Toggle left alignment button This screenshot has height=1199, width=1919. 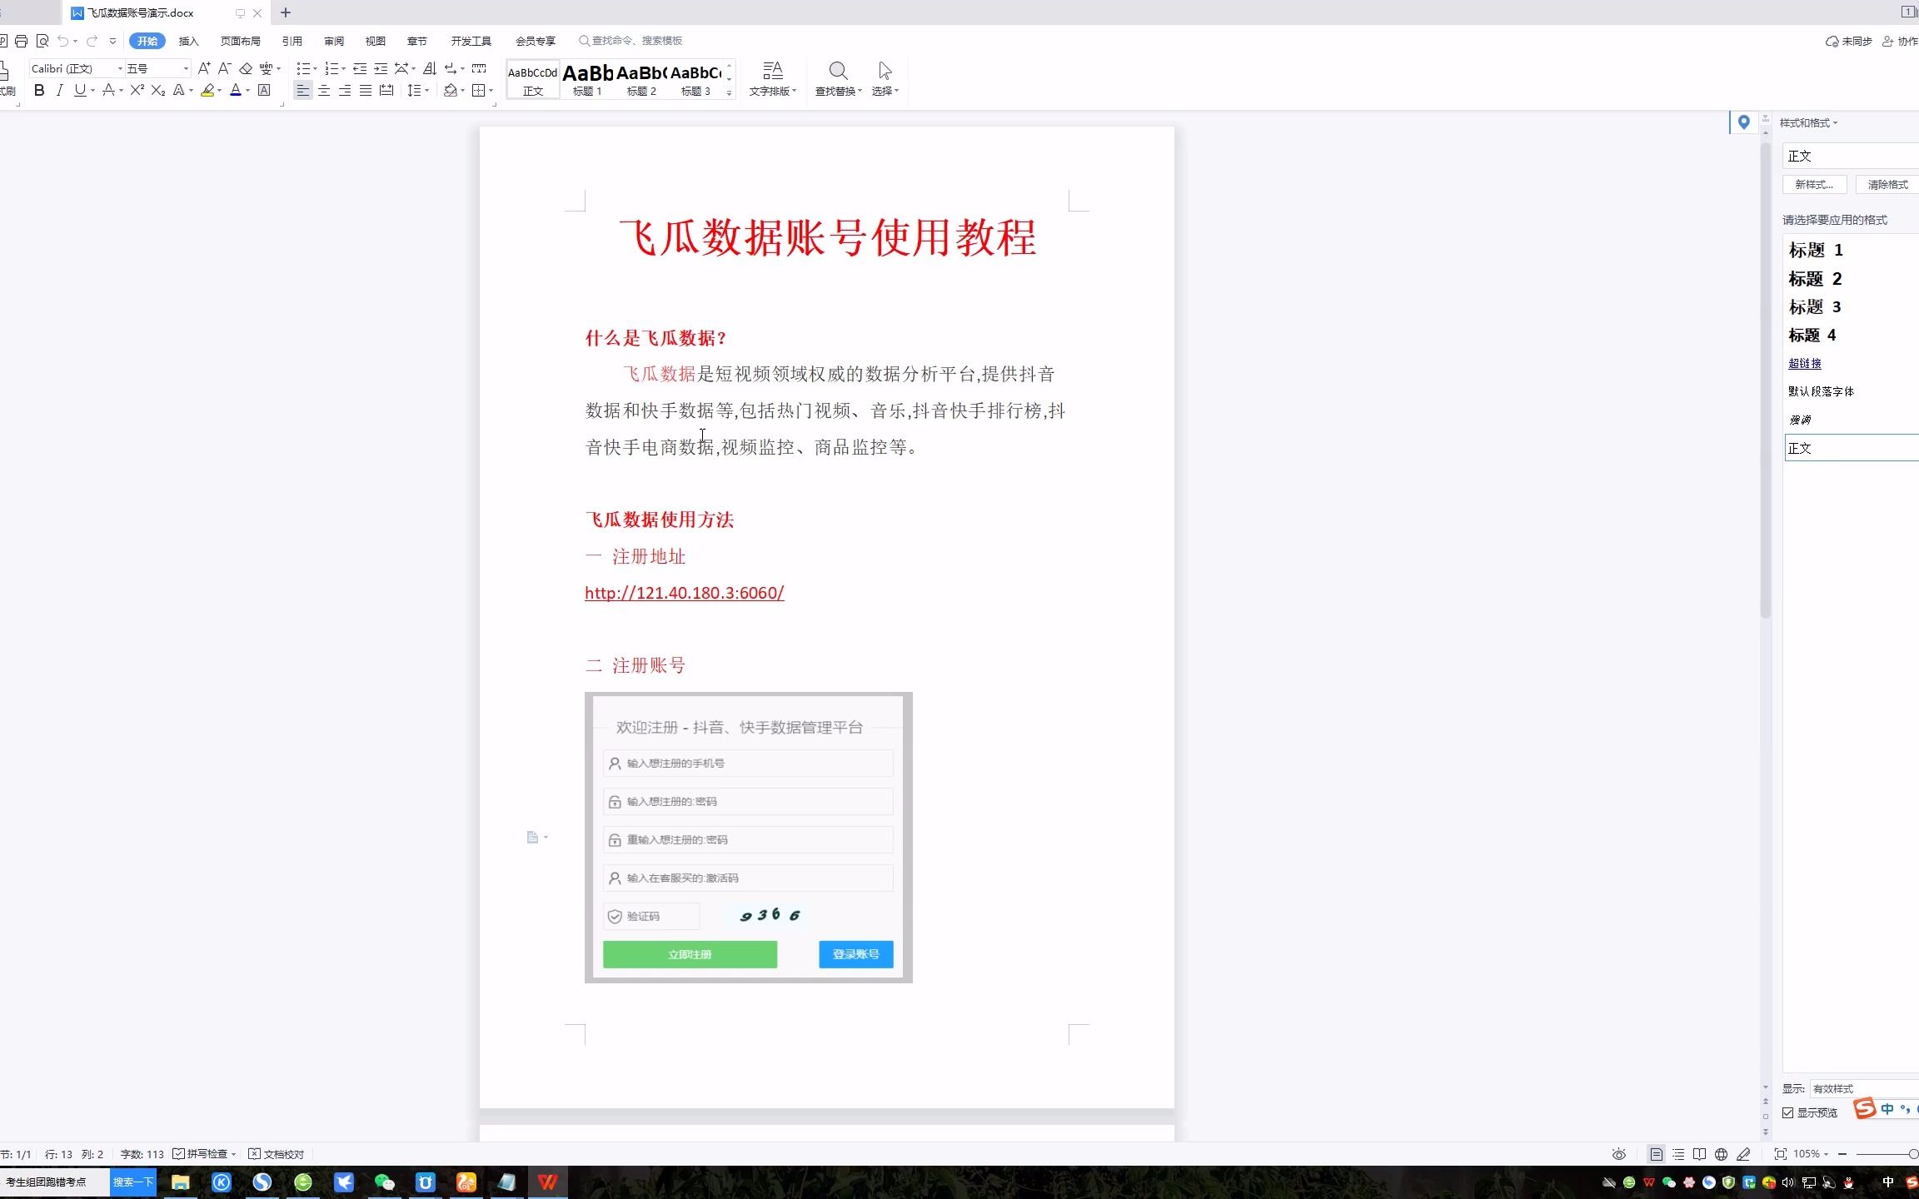click(x=303, y=90)
